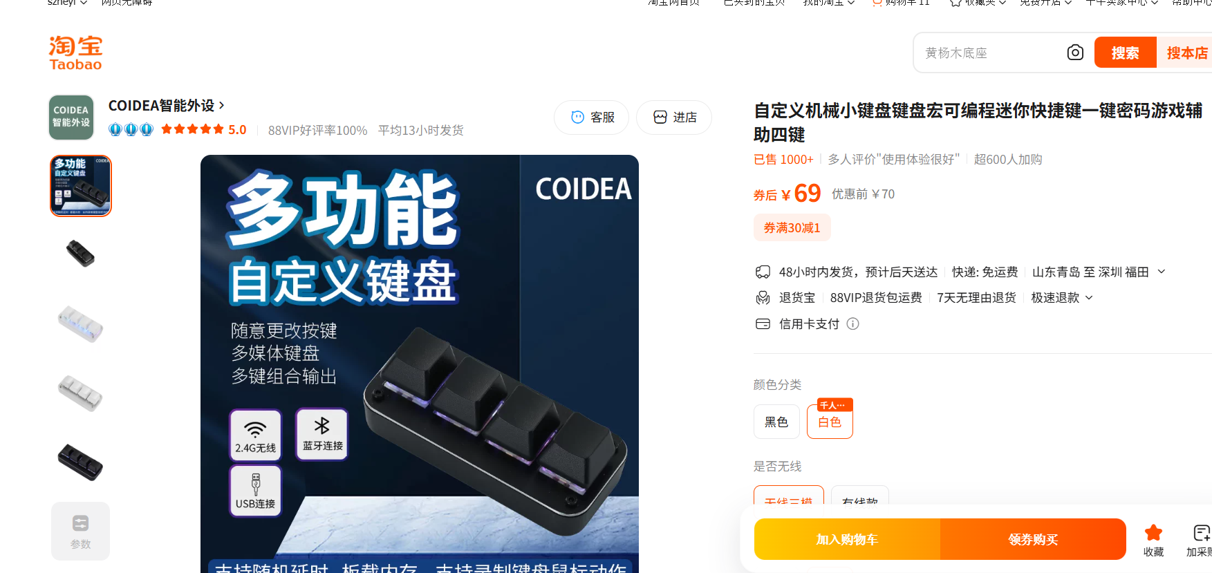Select the 黑色 color option

click(776, 422)
